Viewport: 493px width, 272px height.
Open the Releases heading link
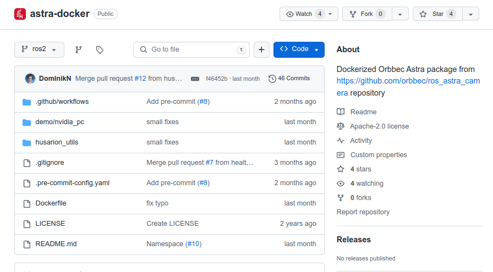[x=354, y=240]
